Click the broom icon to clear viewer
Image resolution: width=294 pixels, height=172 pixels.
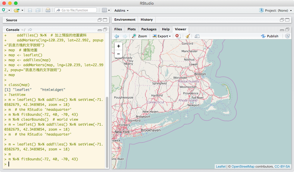(188, 36)
